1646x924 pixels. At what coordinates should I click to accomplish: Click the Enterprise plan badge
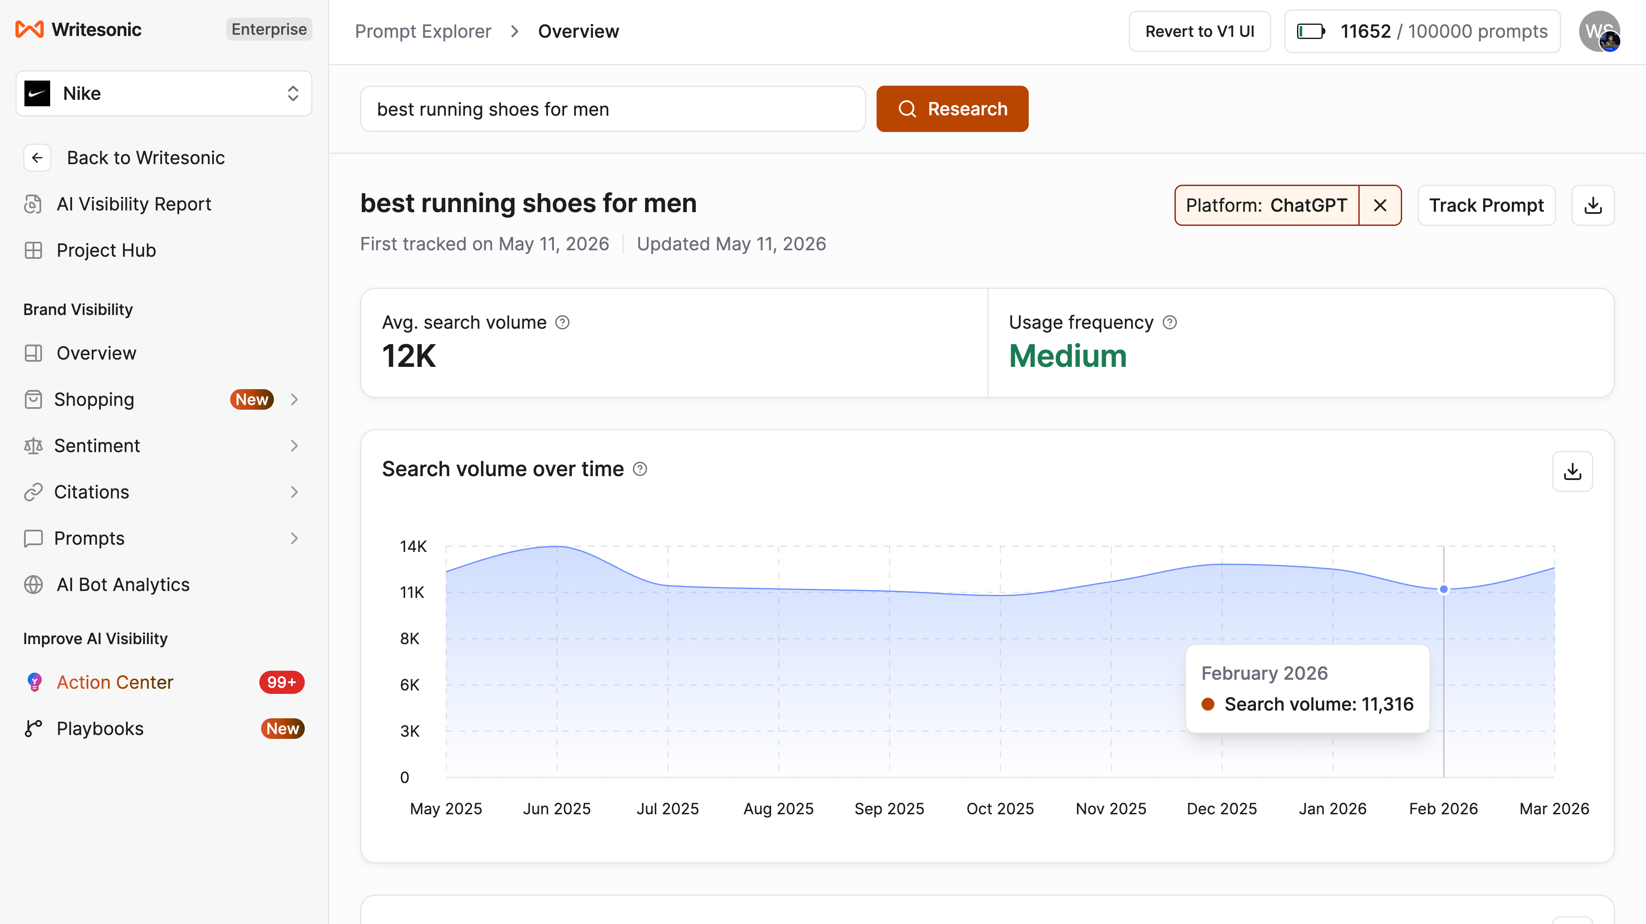tap(269, 30)
